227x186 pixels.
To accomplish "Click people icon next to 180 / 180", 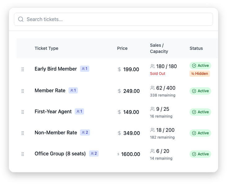I will coord(153,66).
